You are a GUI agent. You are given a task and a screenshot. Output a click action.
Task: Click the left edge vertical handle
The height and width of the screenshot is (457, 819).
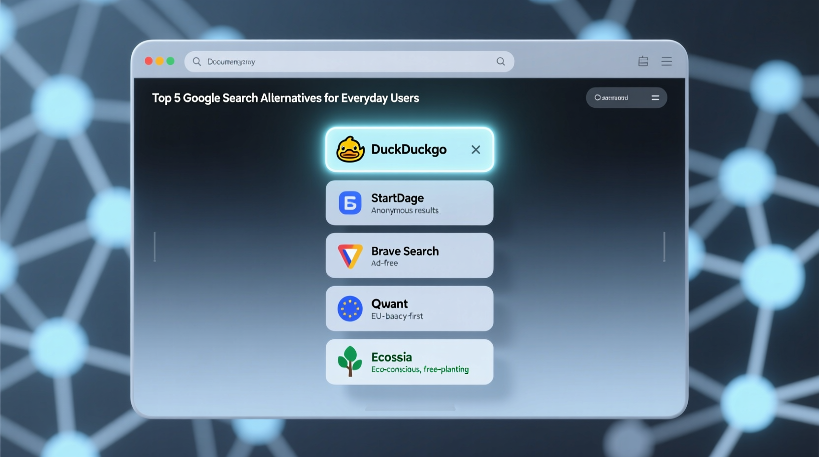point(155,247)
